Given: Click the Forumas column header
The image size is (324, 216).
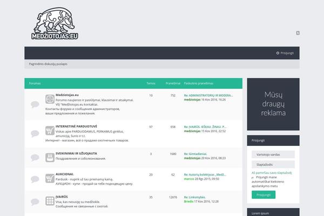Looking at the screenshot, I should (35, 83).
